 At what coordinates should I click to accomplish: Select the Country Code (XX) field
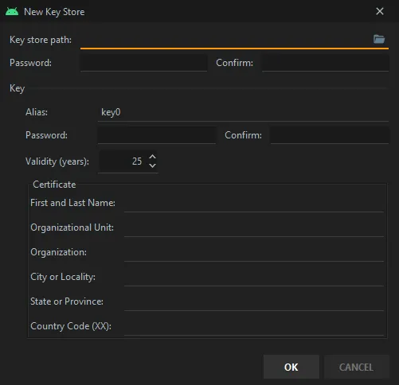click(x=254, y=326)
